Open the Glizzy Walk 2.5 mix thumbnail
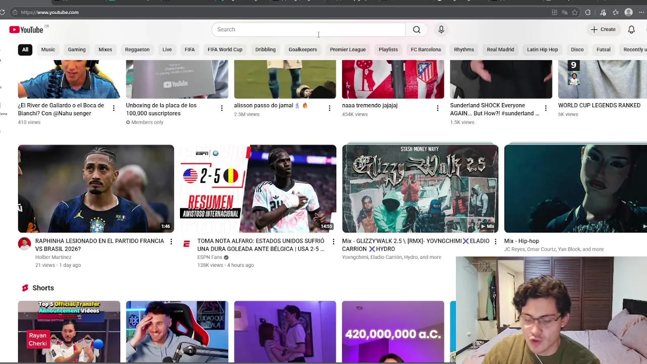This screenshot has width=647, height=364. (420, 189)
